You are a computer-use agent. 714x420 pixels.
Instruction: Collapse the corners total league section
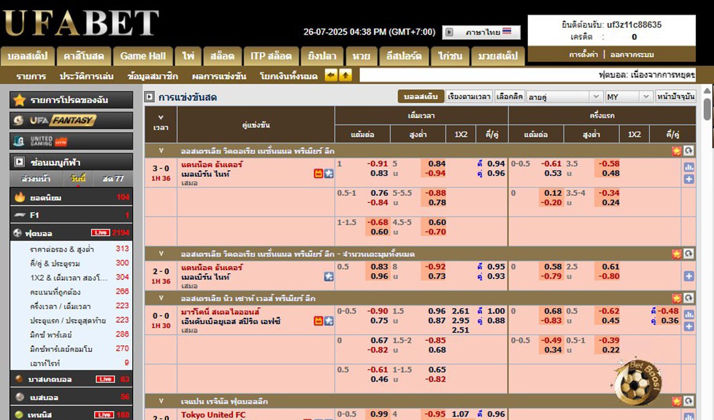pyautogui.click(x=162, y=254)
